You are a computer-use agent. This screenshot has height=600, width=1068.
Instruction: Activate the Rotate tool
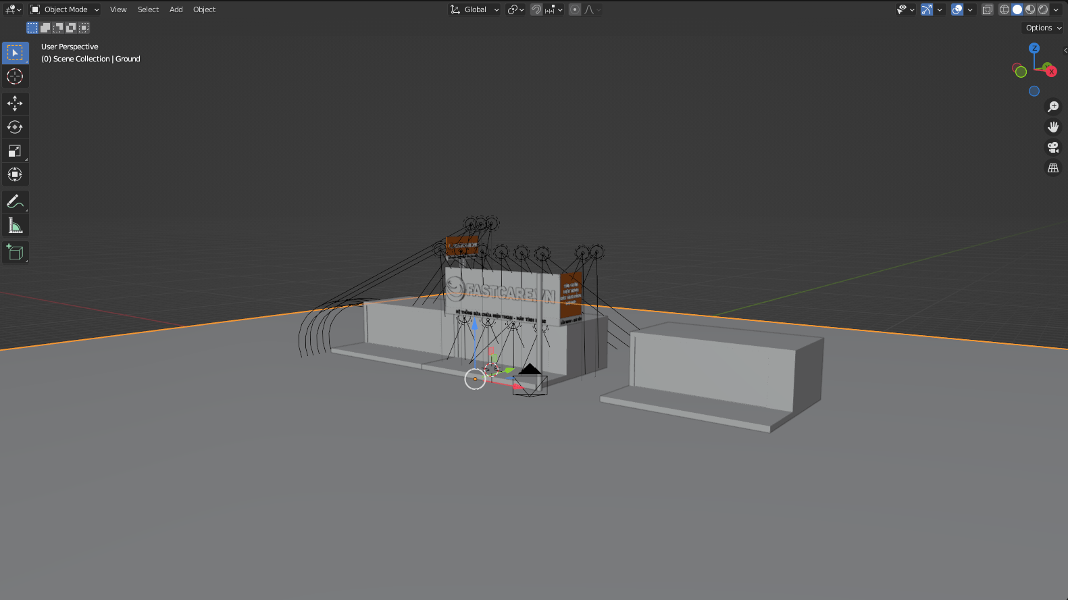pos(15,127)
